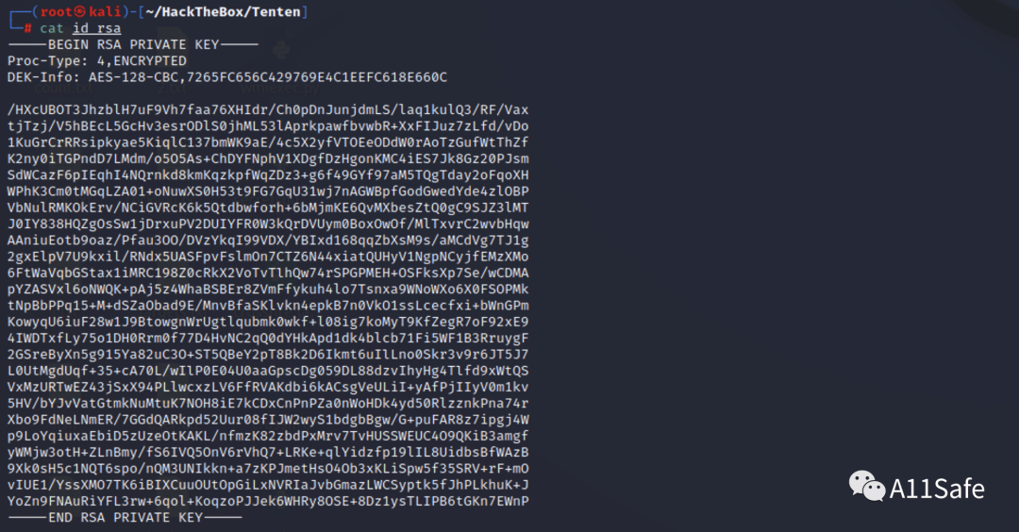Click the underlined id_rsa filename
The width and height of the screenshot is (1019, 532).
click(x=96, y=28)
